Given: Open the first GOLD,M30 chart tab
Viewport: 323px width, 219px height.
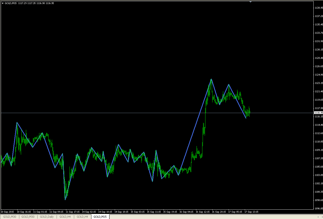Looking at the screenshot, I should (x=10, y=217).
